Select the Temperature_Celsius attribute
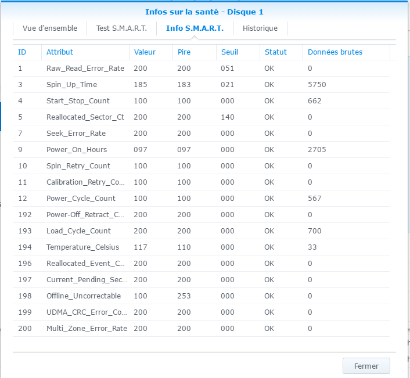The height and width of the screenshot is (378, 410). click(82, 247)
